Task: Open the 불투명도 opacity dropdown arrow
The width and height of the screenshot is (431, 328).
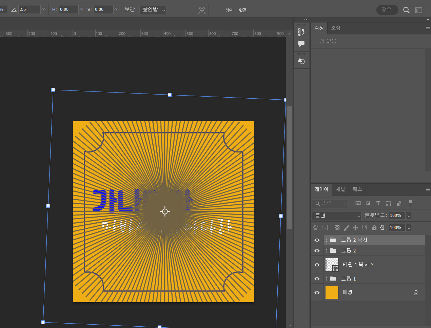Action: 409,216
